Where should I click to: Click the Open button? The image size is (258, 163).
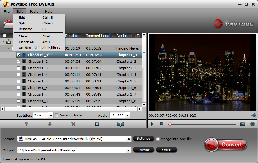[166, 150]
